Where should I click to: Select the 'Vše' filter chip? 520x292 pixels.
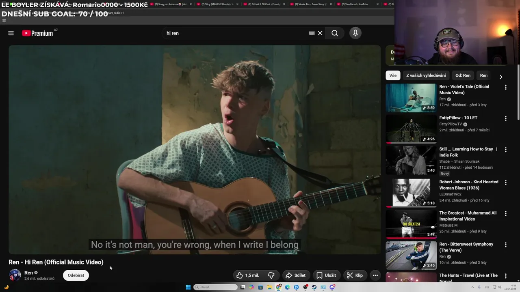[393, 75]
